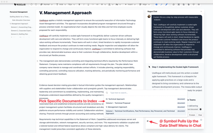Click the 'V. Management Approach' document heading

tap(65, 13)
